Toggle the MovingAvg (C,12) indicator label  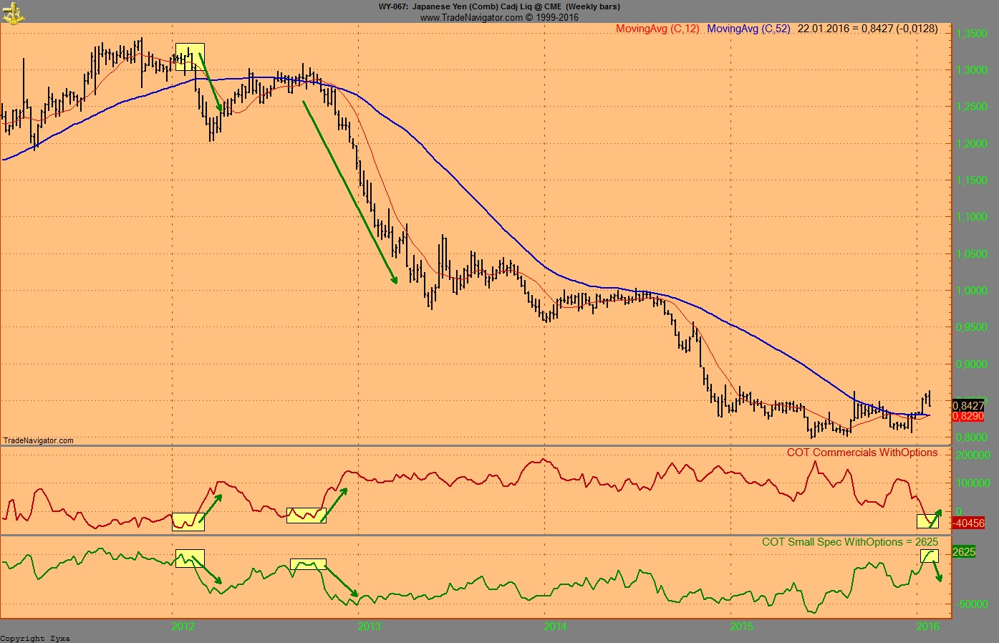pos(656,30)
